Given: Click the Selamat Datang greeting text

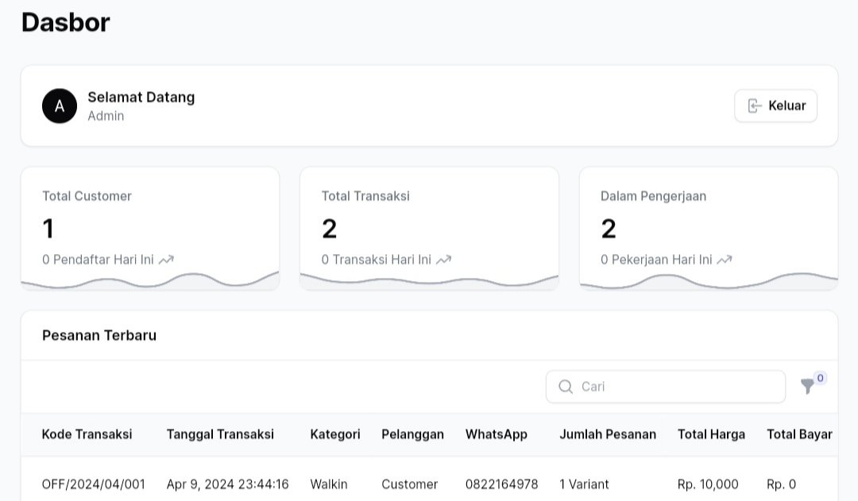Looking at the screenshot, I should tap(141, 98).
